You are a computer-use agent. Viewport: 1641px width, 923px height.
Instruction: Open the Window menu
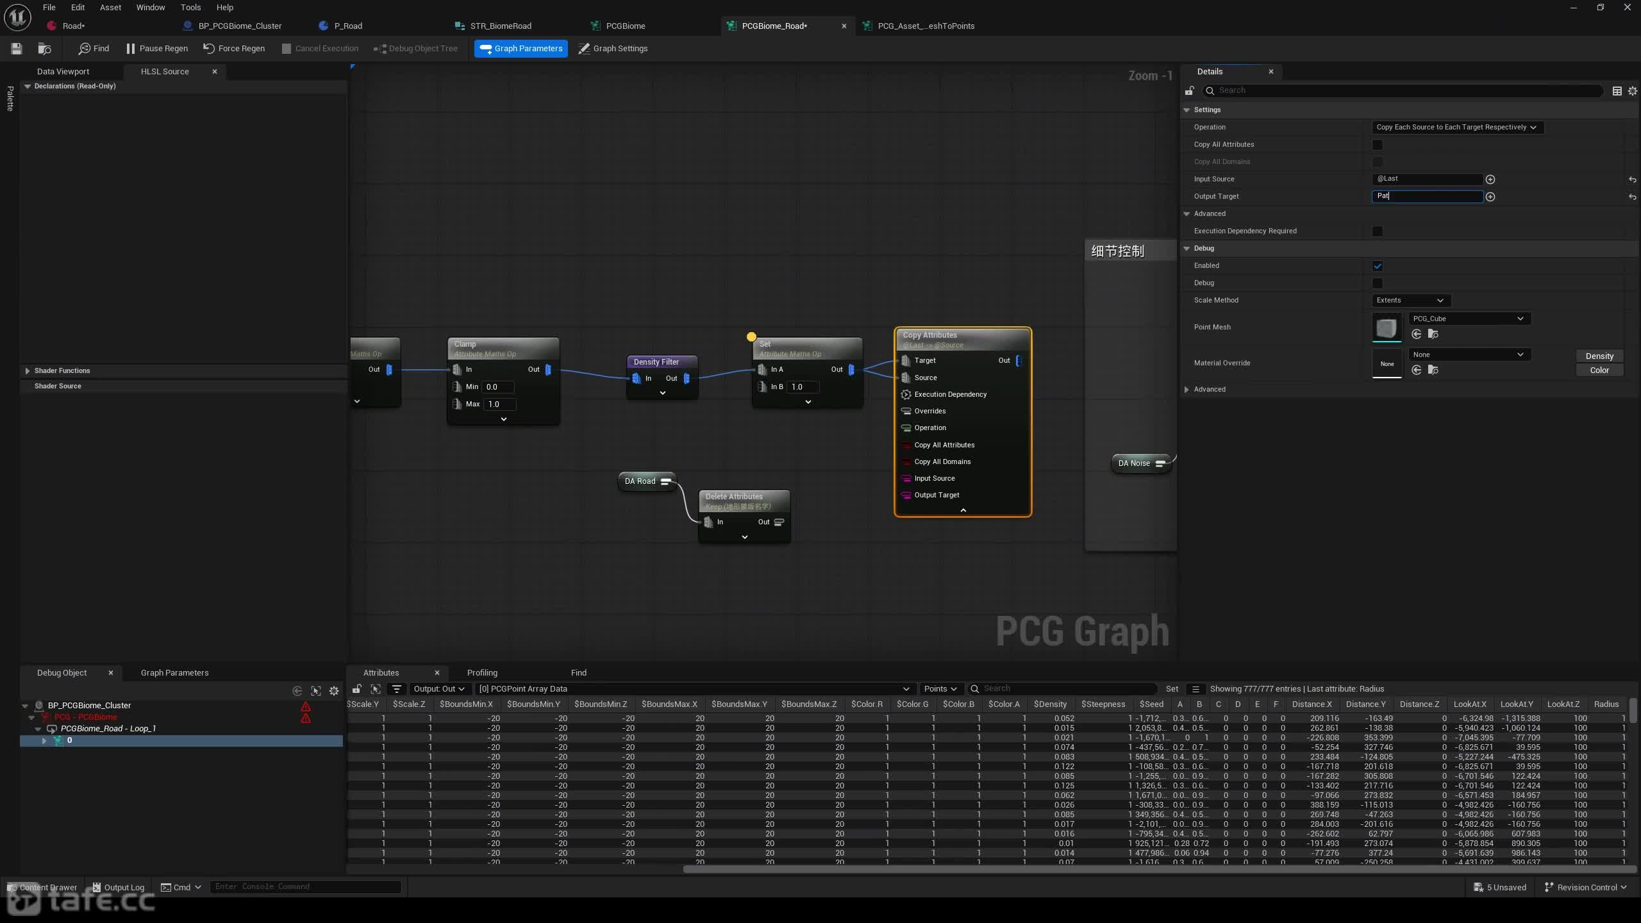[151, 7]
